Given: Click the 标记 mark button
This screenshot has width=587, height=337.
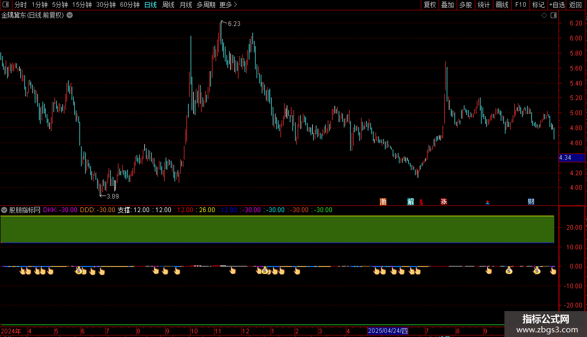Looking at the screenshot, I should coord(538,5).
